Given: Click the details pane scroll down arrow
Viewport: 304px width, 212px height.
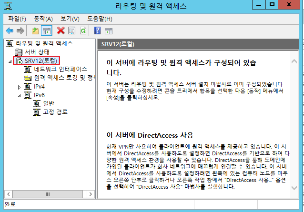Looking at the screenshot, I should tap(294, 188).
